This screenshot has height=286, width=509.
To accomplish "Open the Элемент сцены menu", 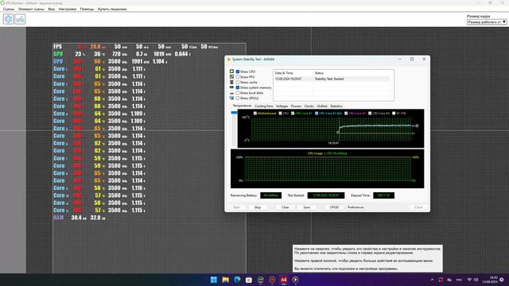I will pos(31,9).
